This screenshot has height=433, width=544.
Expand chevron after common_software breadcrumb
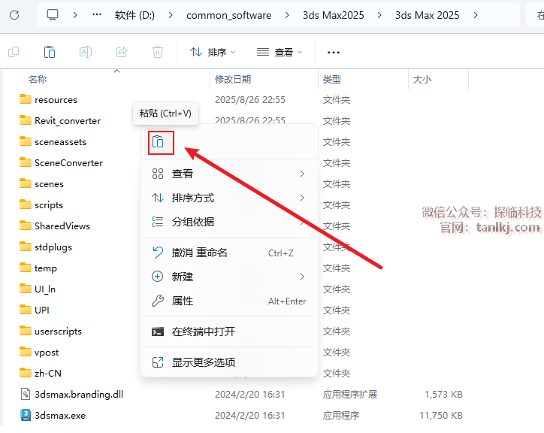(287, 15)
